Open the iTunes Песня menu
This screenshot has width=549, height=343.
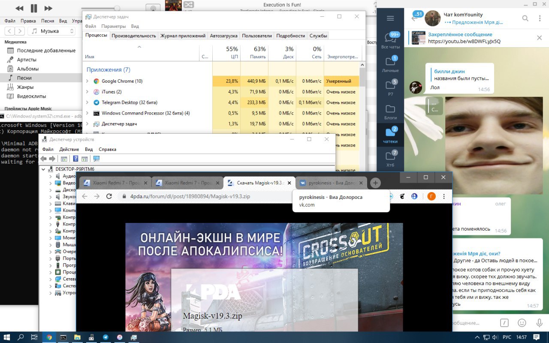coord(48,21)
